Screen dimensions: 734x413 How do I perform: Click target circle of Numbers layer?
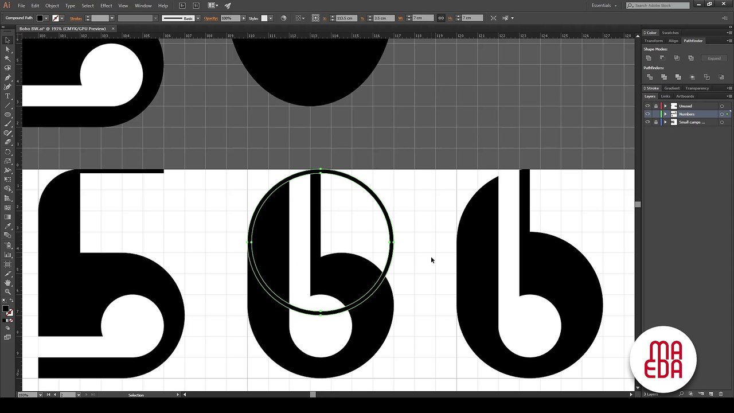721,114
